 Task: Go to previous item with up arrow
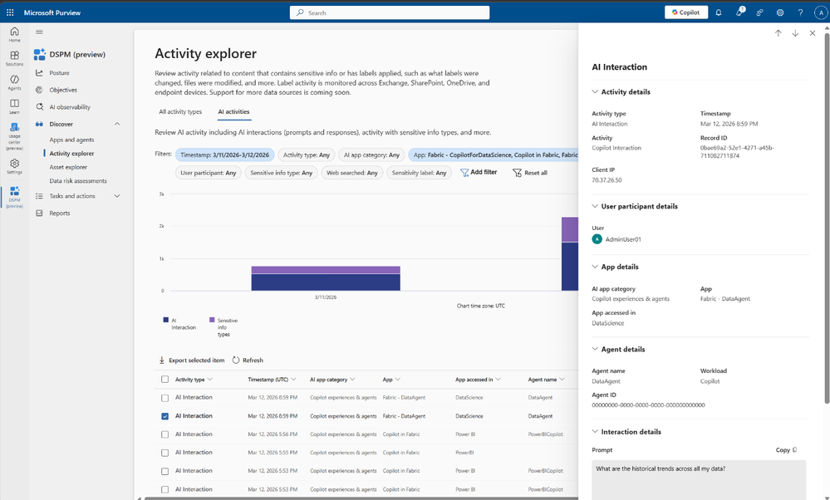tap(778, 33)
